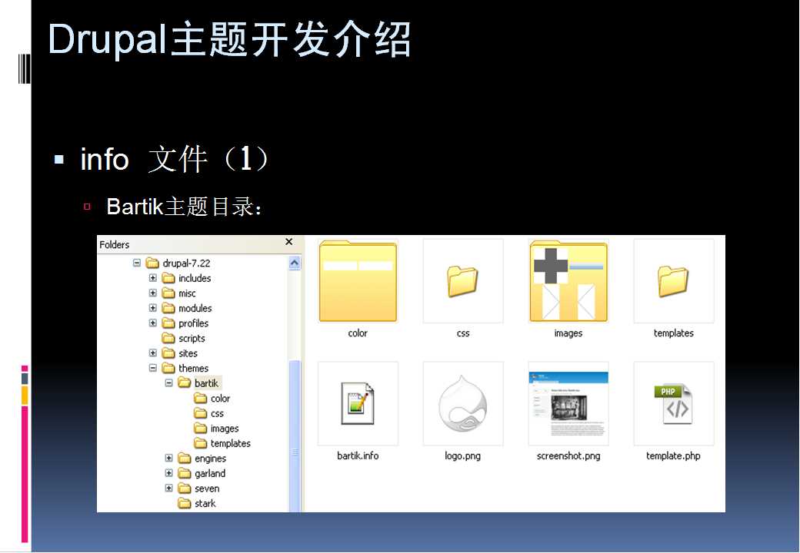The image size is (800, 553).
Task: Select the 'garland' tree label
Action: pyautogui.click(x=210, y=474)
